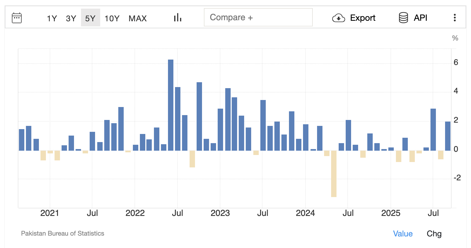Select the 1Y time range

point(52,18)
